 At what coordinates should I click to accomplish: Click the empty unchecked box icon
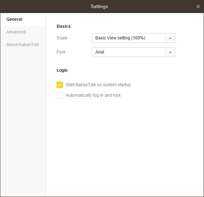(x=60, y=95)
